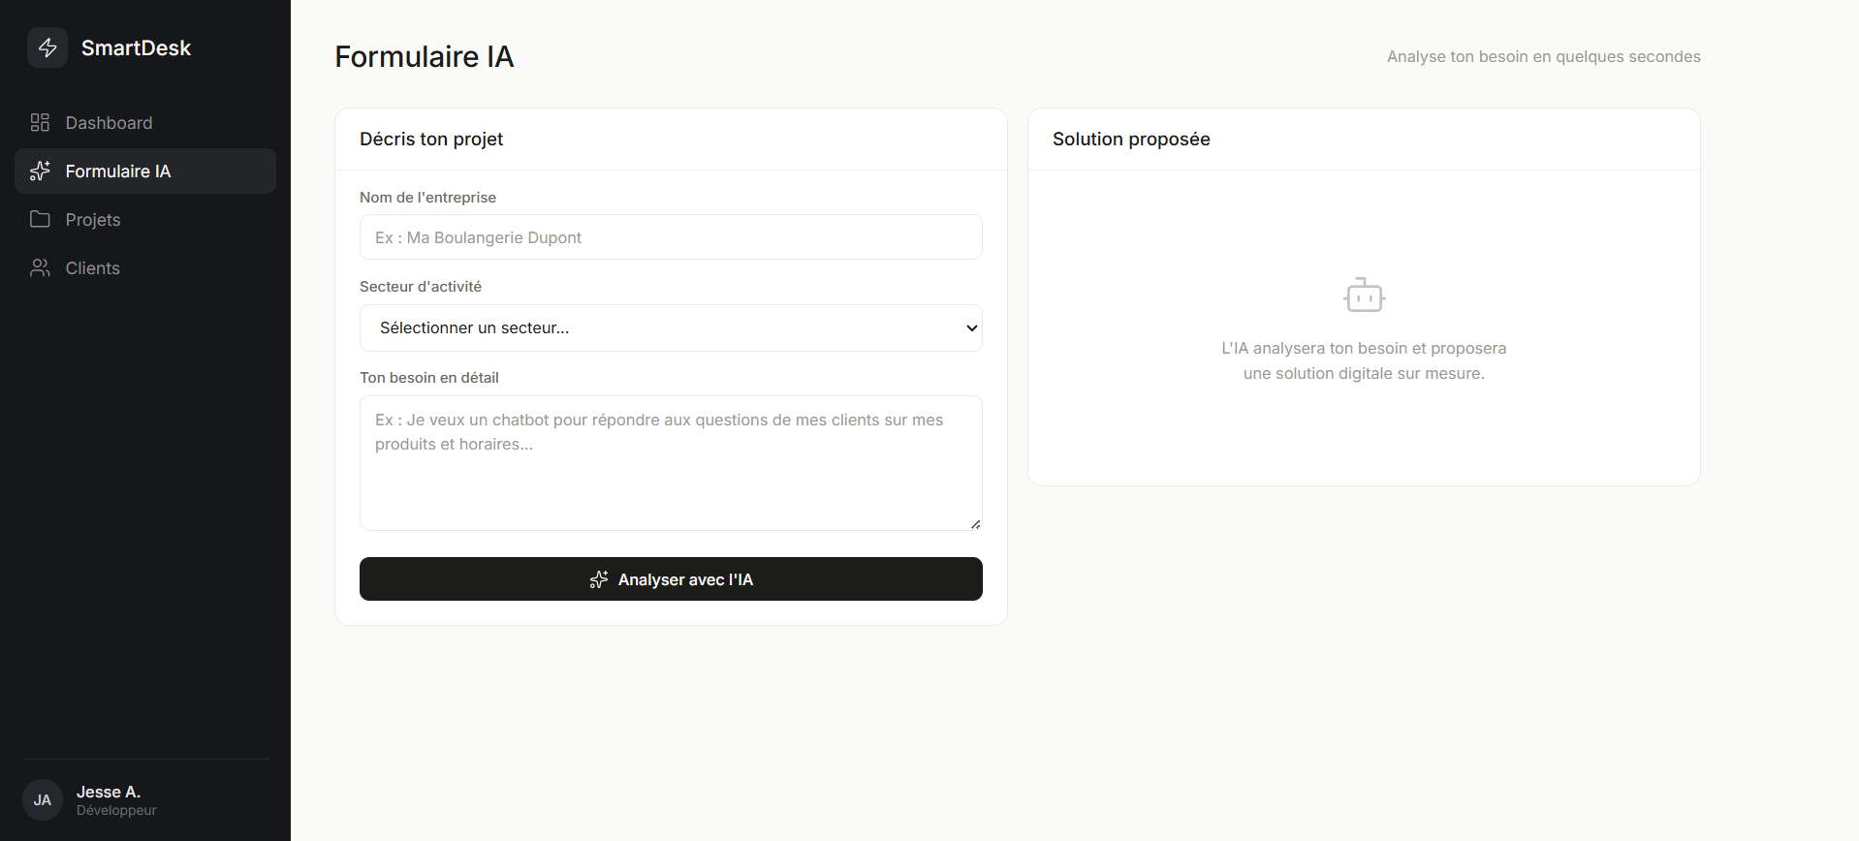The width and height of the screenshot is (1859, 841).
Task: Click the Projets folder icon
Action: tap(40, 219)
